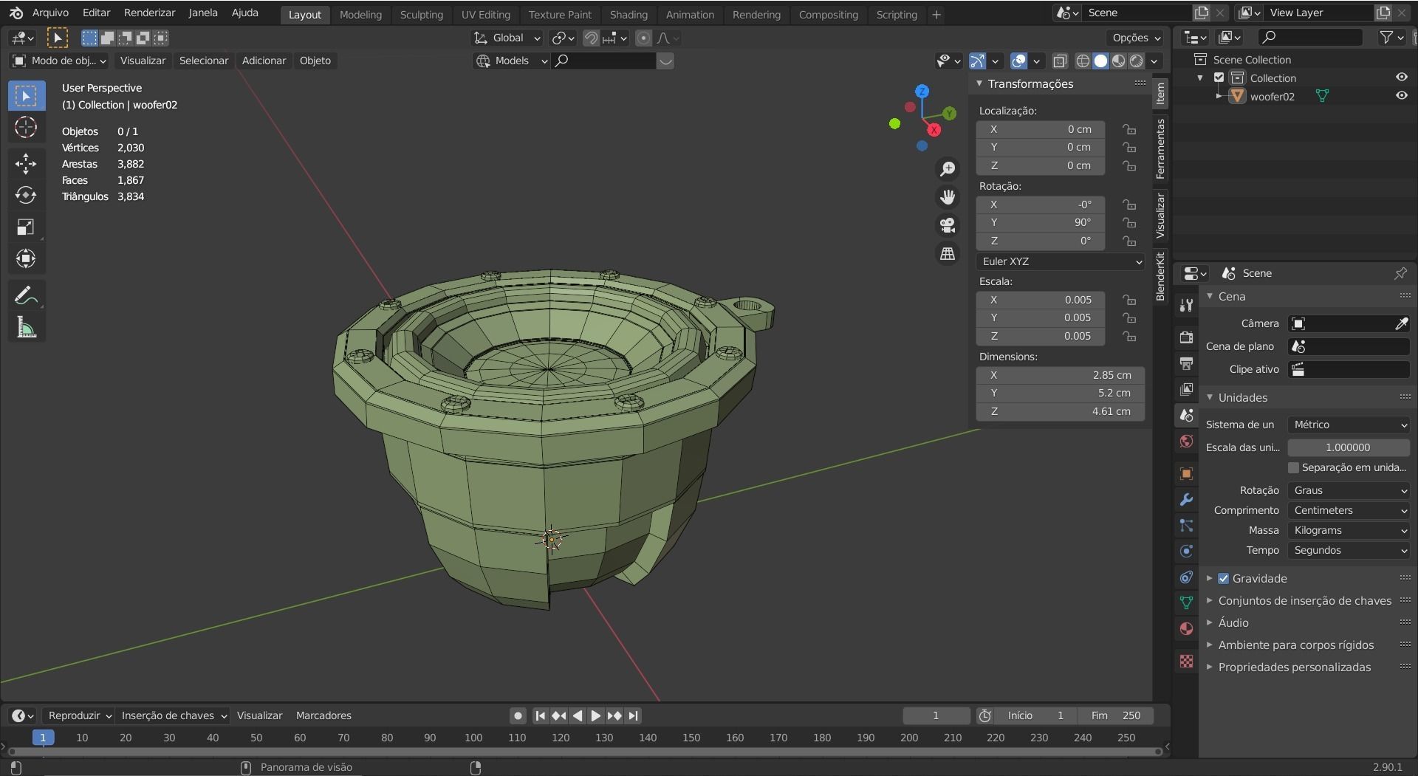Select the Transform tool
The image size is (1418, 776).
coord(27,259)
